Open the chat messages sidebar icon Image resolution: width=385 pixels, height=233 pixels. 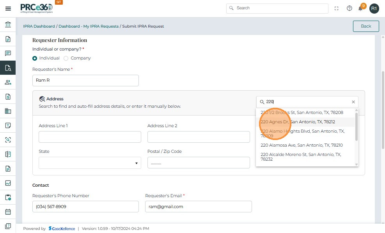tap(8, 53)
